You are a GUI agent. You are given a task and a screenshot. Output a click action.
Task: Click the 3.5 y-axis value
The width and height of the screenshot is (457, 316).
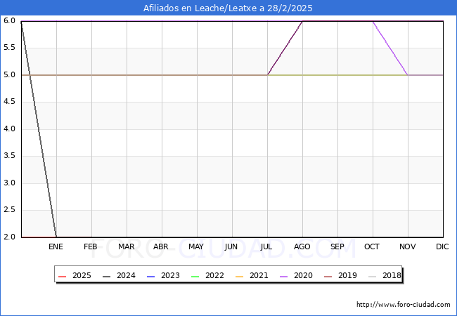point(9,156)
